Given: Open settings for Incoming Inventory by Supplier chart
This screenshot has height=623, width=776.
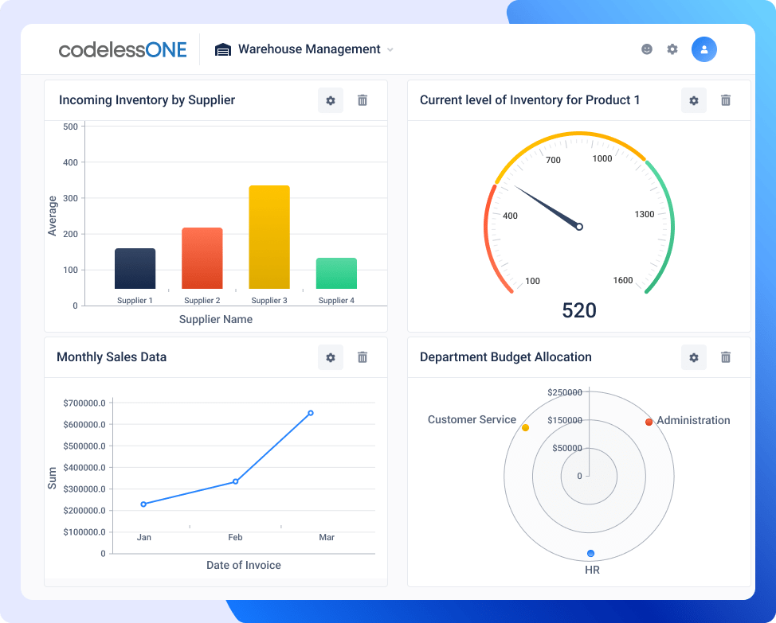Looking at the screenshot, I should (x=331, y=100).
